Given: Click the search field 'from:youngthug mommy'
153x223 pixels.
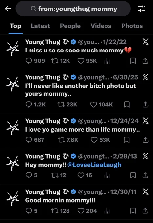Looking at the screenshot, I should click(x=73, y=9).
